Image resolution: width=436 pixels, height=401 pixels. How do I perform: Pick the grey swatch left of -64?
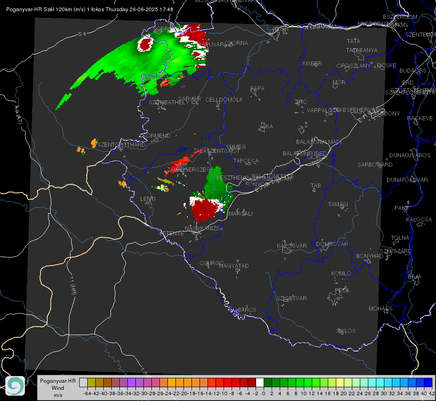pyautogui.click(x=83, y=383)
